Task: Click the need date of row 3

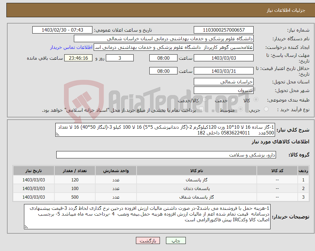Action: tap(34, 197)
